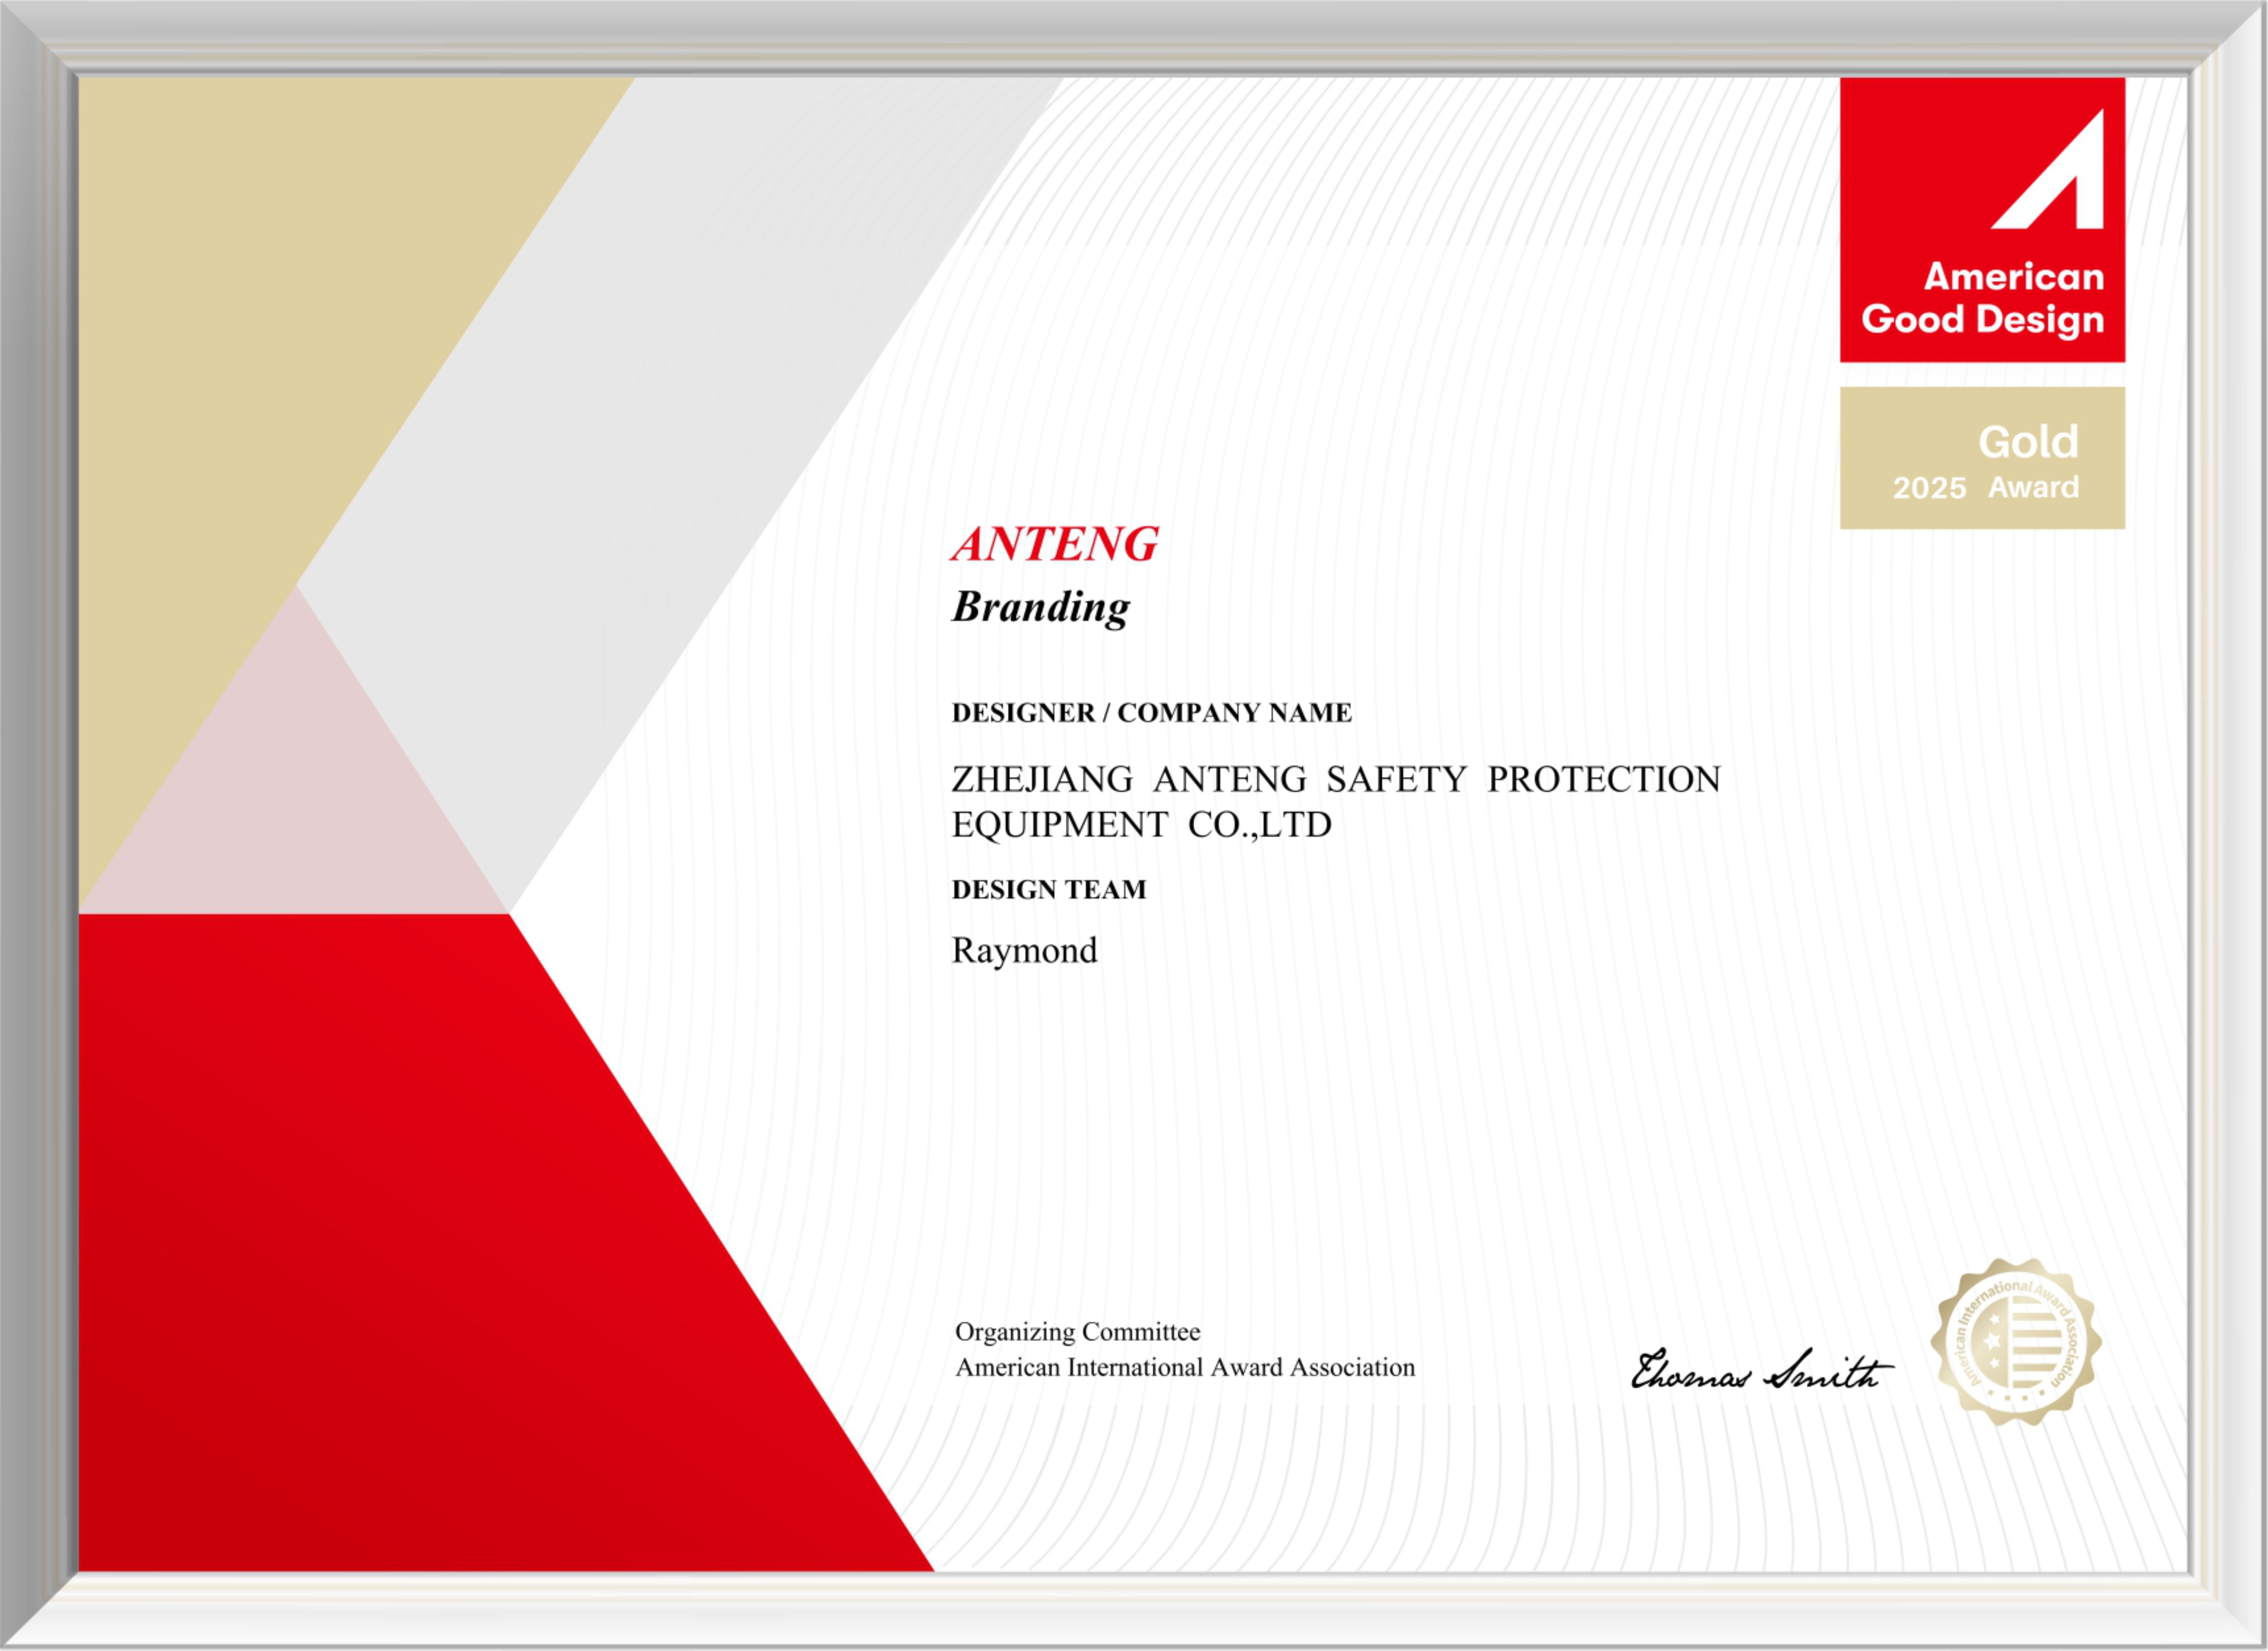Click the Gold 2025 Award badge
Viewport: 2268px width, 1651px height.
(1982, 458)
